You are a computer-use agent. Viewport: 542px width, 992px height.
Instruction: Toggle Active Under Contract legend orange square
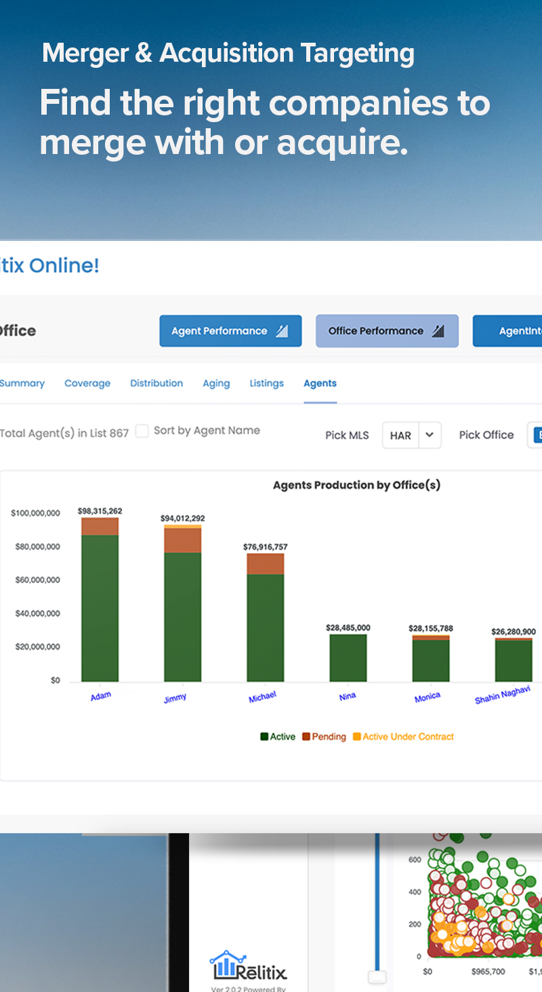click(x=356, y=737)
